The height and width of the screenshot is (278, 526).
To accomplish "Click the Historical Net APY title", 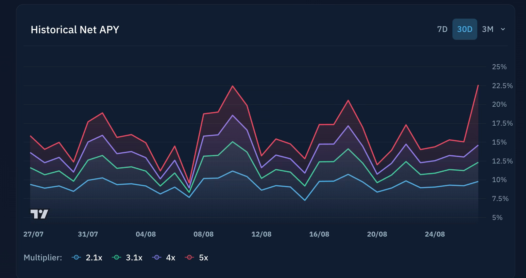I will coord(75,30).
